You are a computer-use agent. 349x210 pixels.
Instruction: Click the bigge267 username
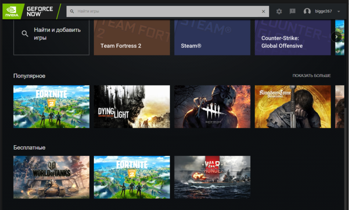(323, 11)
